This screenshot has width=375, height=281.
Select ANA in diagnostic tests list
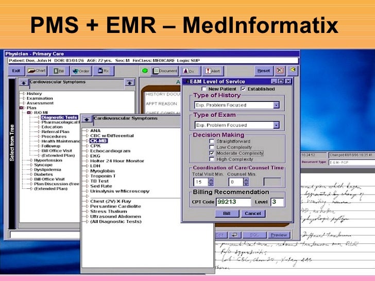[95, 131]
